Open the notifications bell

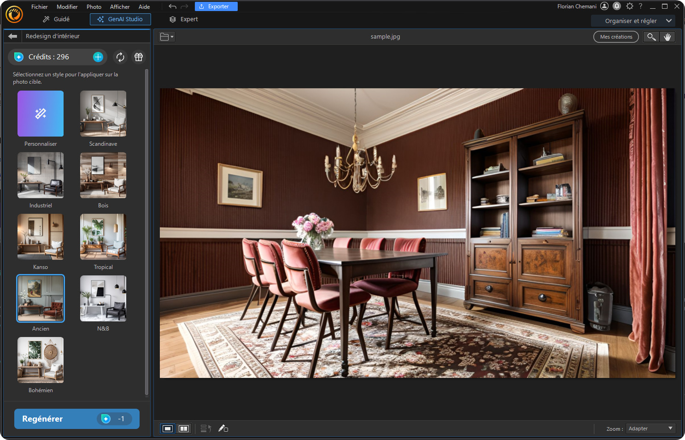click(617, 6)
